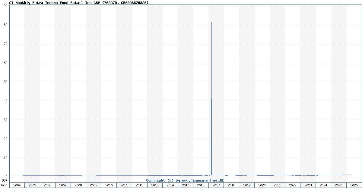362x190 pixels.
Task: Click the price spike near 2017
Action: click(211, 60)
